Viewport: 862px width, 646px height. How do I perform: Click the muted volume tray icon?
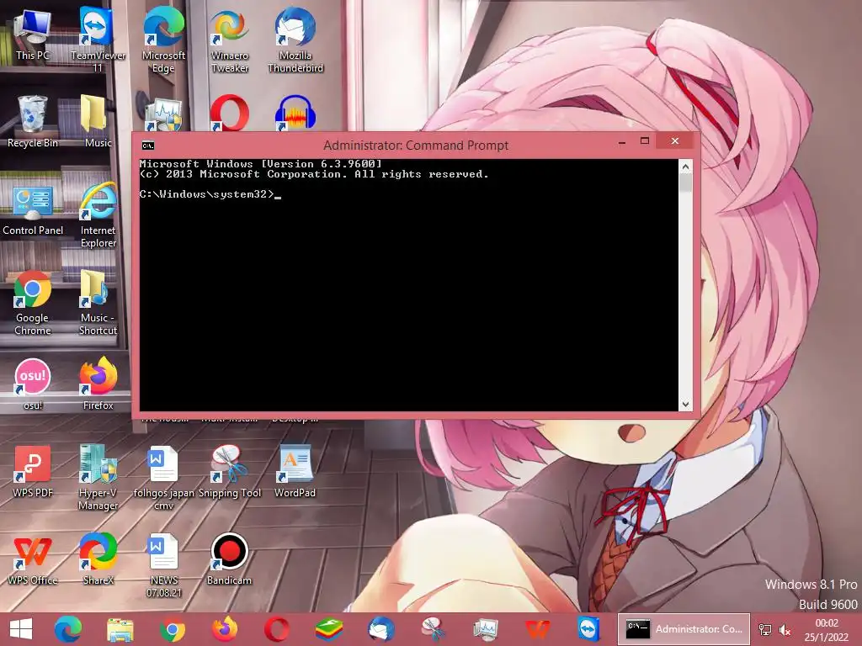coord(785,629)
